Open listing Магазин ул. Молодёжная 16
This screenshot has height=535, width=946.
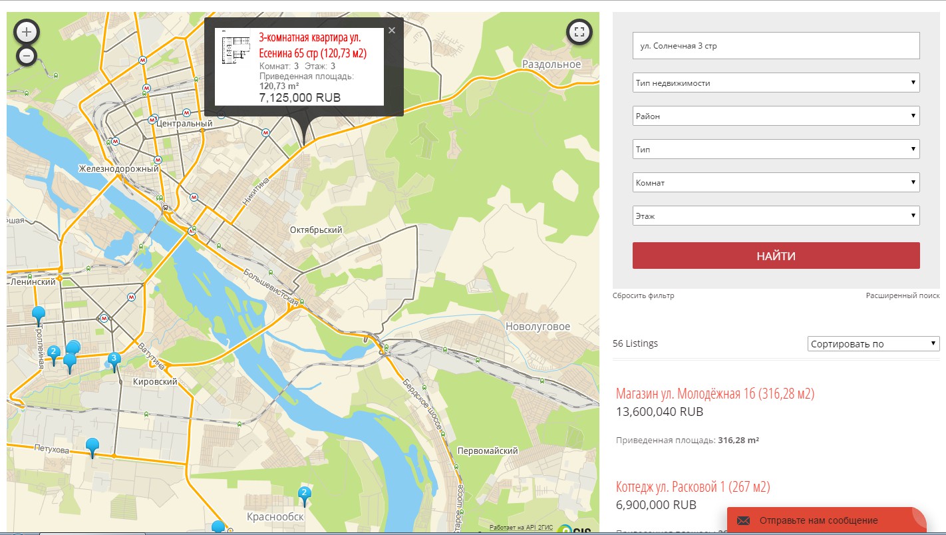[715, 393]
